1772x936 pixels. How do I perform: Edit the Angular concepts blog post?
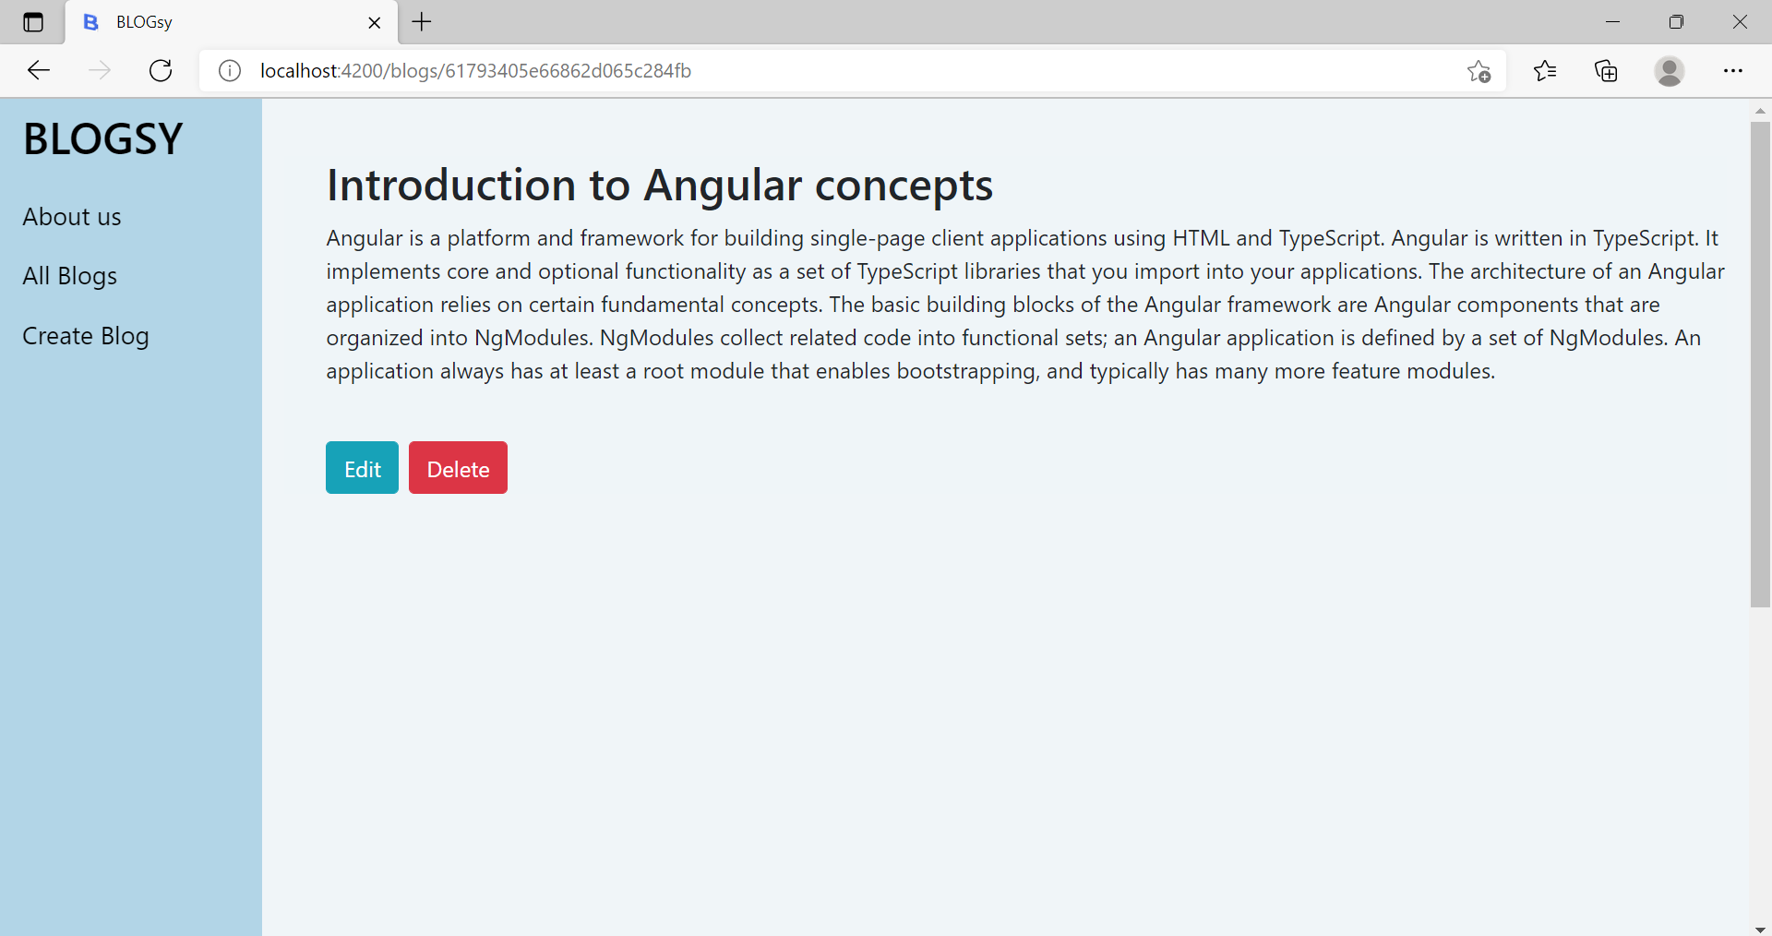click(x=361, y=467)
